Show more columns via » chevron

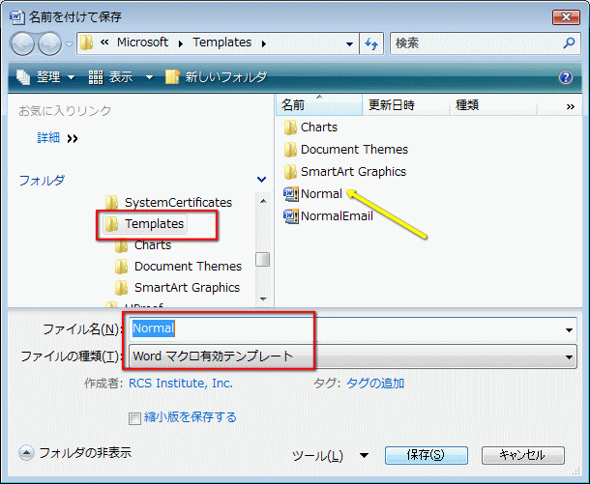tap(570, 106)
